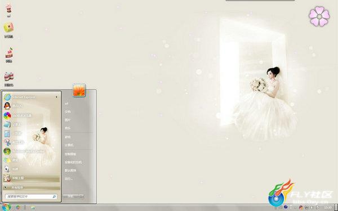Select the Run... item
The width and height of the screenshot is (338, 211).
(x=69, y=179)
